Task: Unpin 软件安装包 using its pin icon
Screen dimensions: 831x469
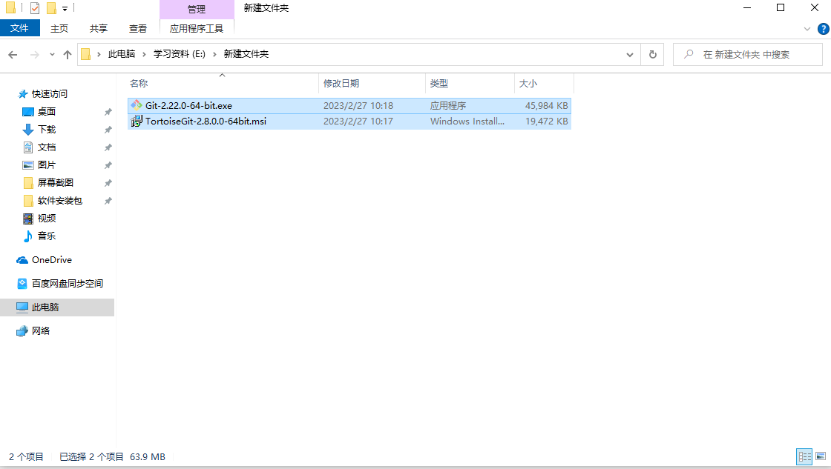Action: [108, 201]
